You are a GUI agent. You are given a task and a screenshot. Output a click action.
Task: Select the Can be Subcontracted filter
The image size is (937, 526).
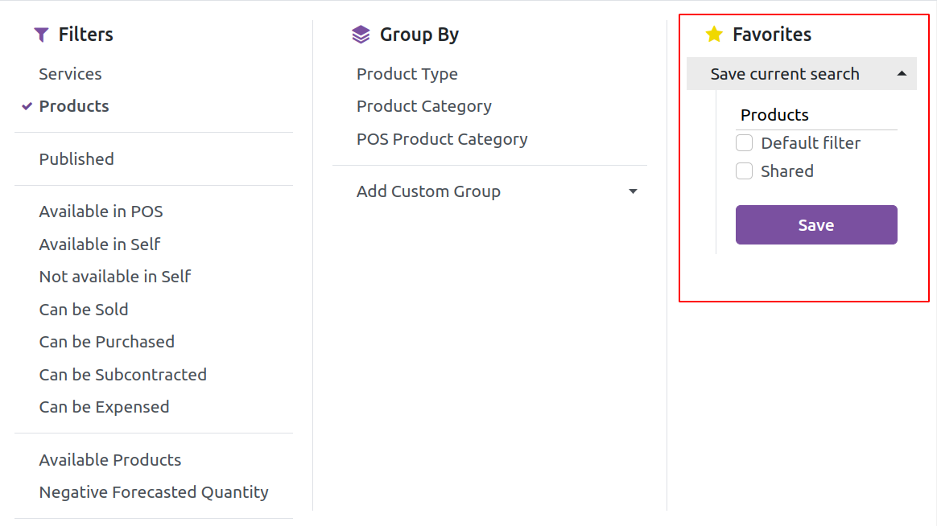tap(123, 375)
